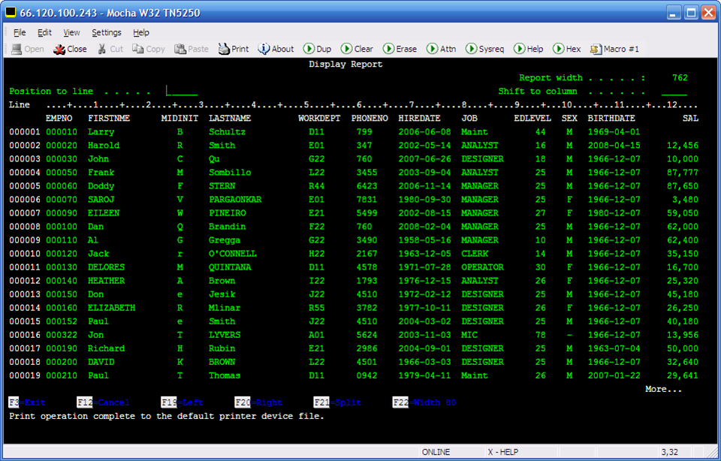Click employee number 000090
Image resolution: width=721 pixels, height=461 pixels.
pyautogui.click(x=62, y=212)
